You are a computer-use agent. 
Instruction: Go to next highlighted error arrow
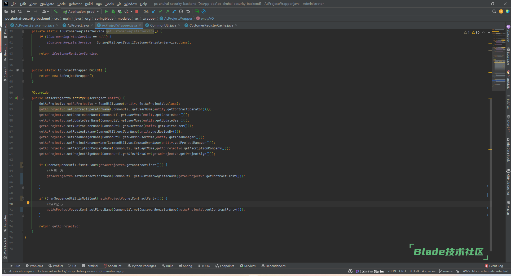coord(489,32)
